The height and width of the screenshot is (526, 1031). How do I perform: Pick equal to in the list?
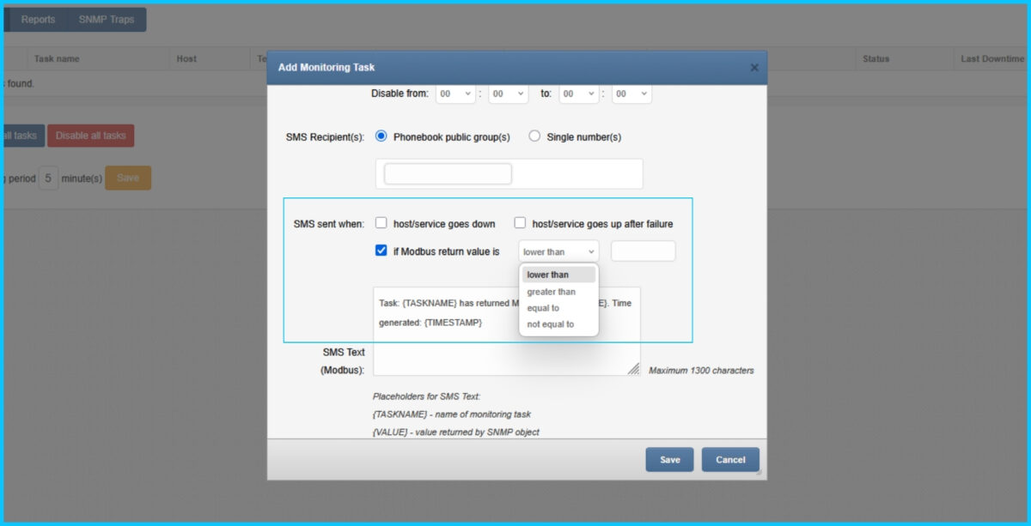point(543,308)
